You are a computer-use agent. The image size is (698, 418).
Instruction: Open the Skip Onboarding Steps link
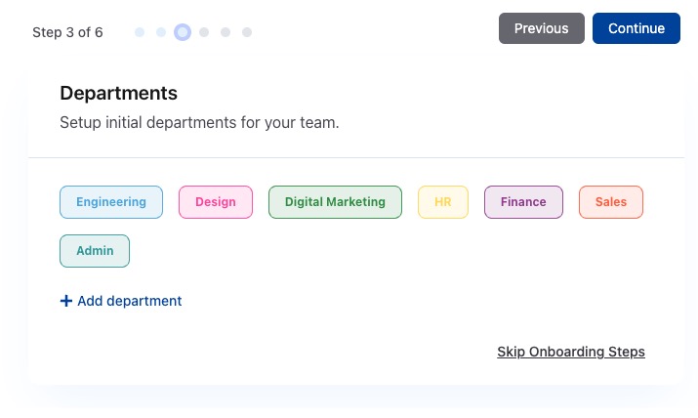click(571, 352)
